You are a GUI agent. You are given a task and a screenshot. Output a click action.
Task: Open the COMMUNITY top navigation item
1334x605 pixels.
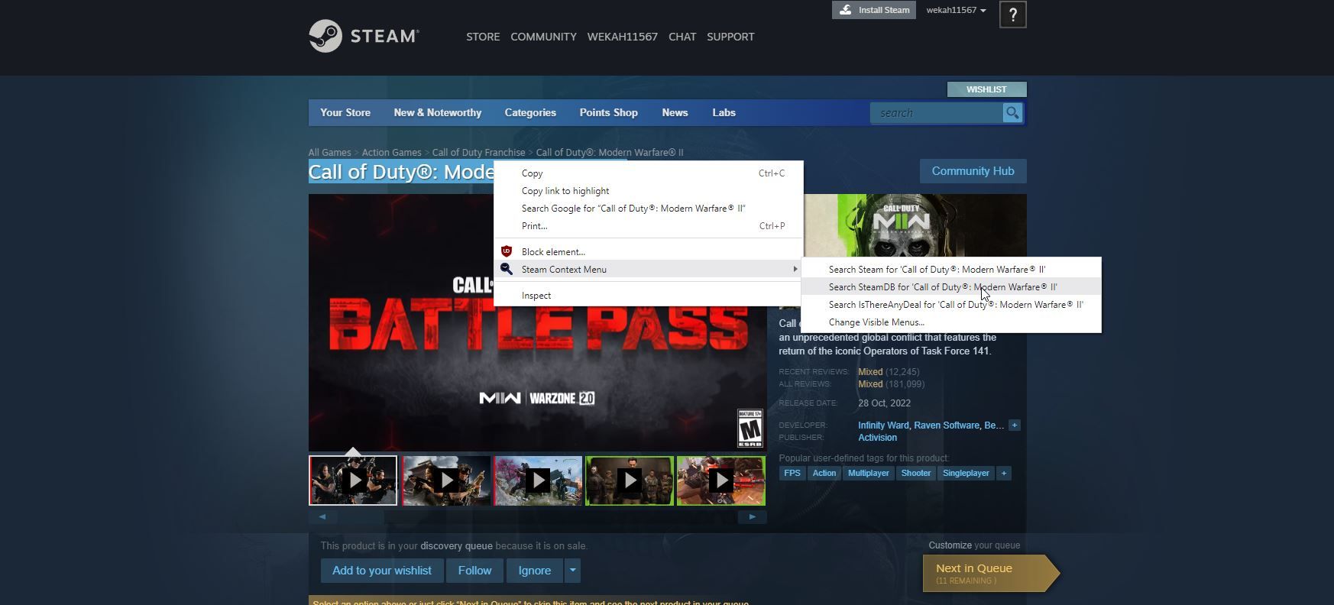pyautogui.click(x=543, y=37)
